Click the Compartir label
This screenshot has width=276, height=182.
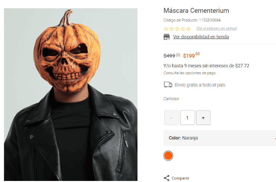point(180,178)
